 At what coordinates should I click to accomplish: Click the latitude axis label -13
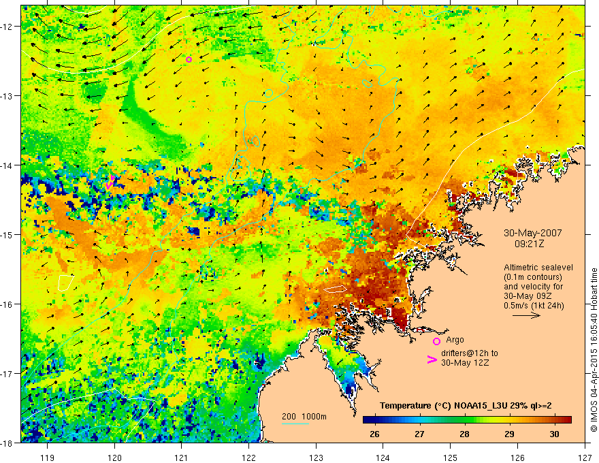pyautogui.click(x=7, y=96)
